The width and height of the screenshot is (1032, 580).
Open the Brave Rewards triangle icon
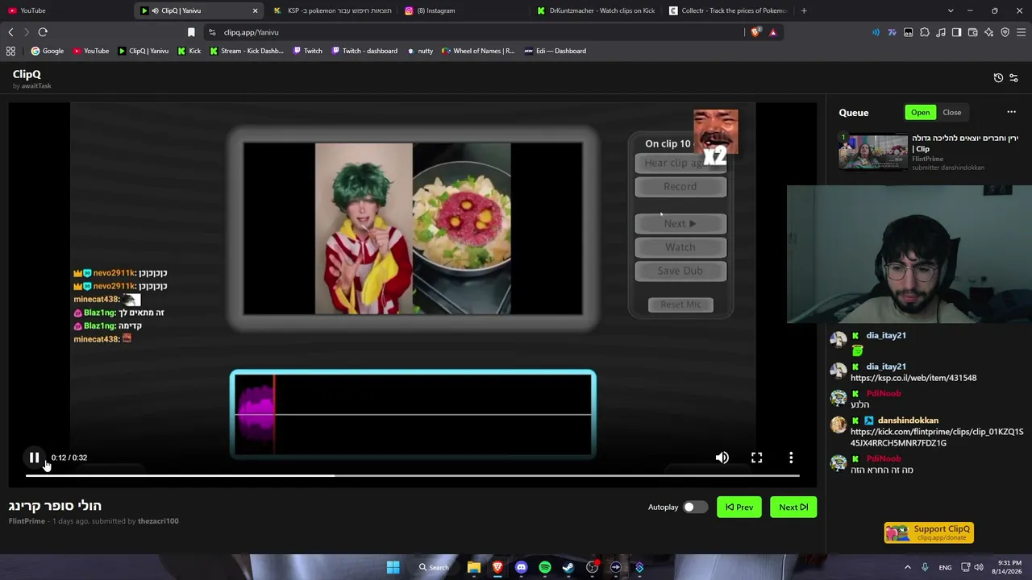tap(772, 32)
